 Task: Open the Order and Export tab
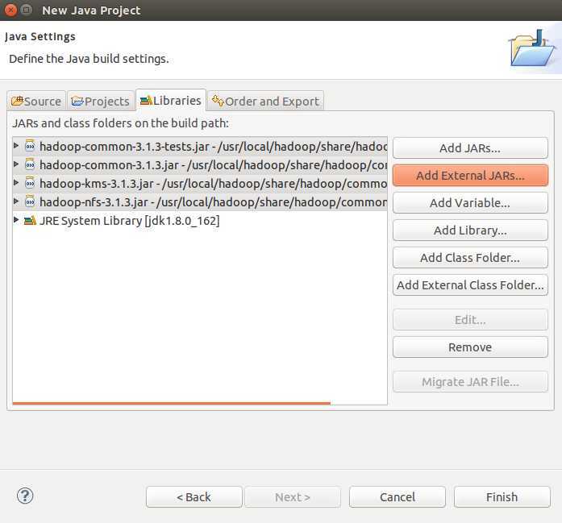click(265, 101)
